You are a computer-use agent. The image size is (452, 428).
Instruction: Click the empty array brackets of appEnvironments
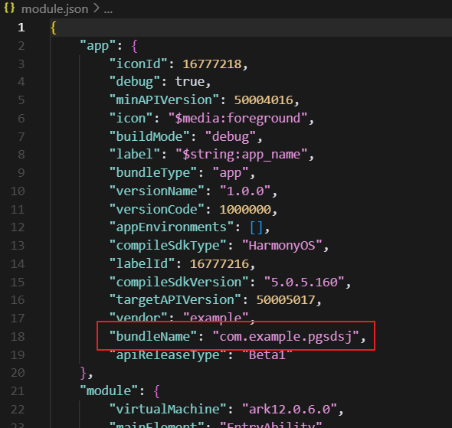tap(257, 227)
